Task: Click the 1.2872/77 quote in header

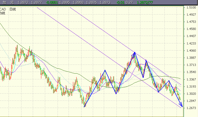Action: pos(145,2)
